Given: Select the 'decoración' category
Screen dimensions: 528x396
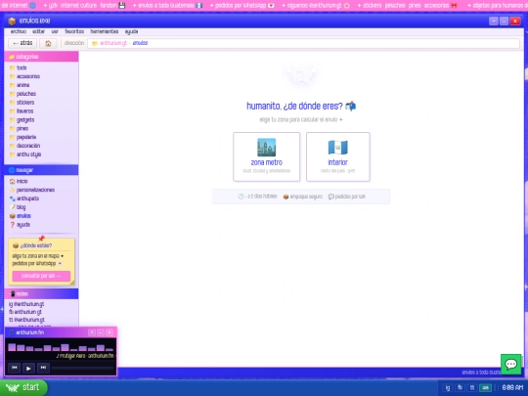Looking at the screenshot, I should 24,146.
